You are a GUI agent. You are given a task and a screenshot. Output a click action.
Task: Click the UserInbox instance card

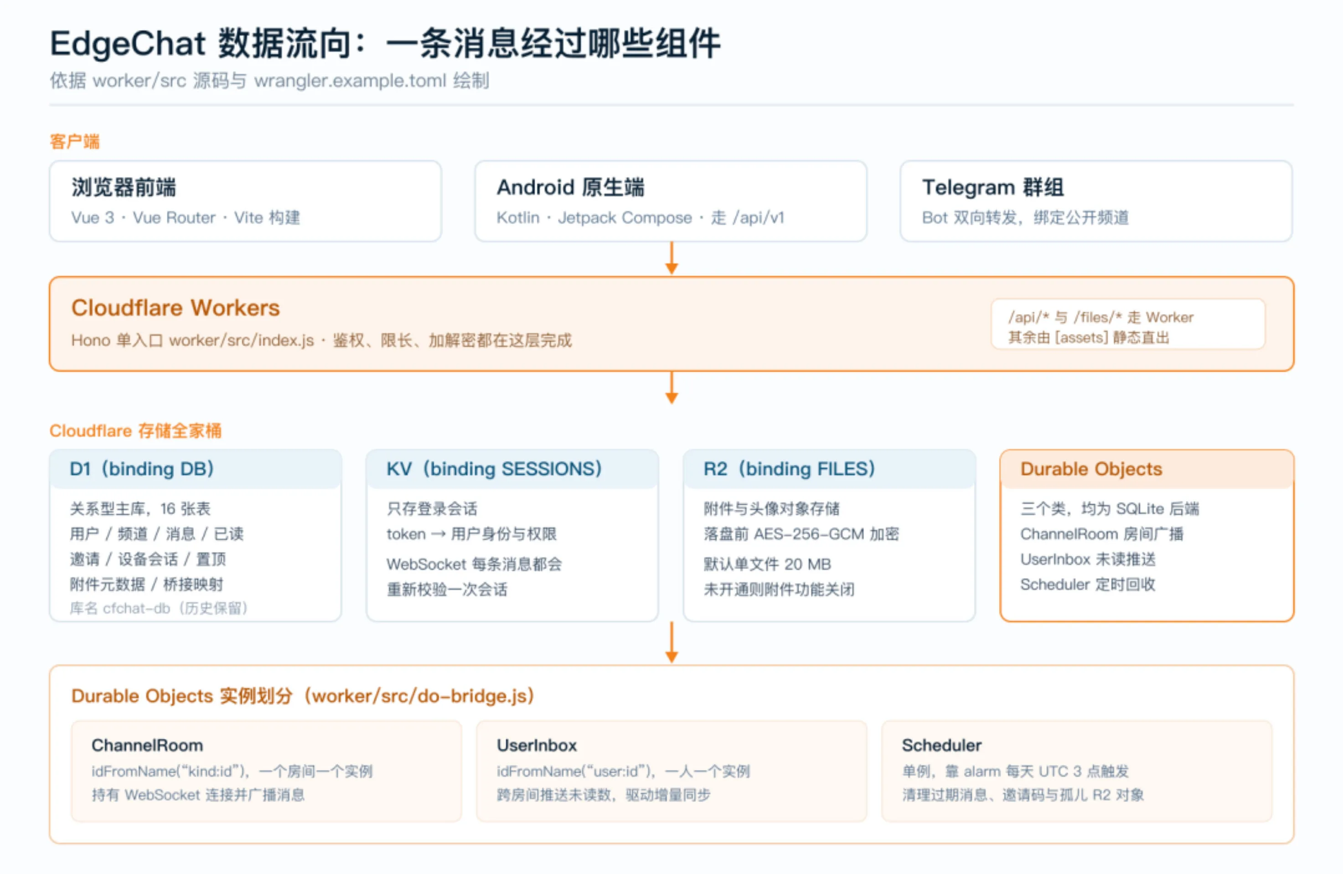pyautogui.click(x=671, y=771)
